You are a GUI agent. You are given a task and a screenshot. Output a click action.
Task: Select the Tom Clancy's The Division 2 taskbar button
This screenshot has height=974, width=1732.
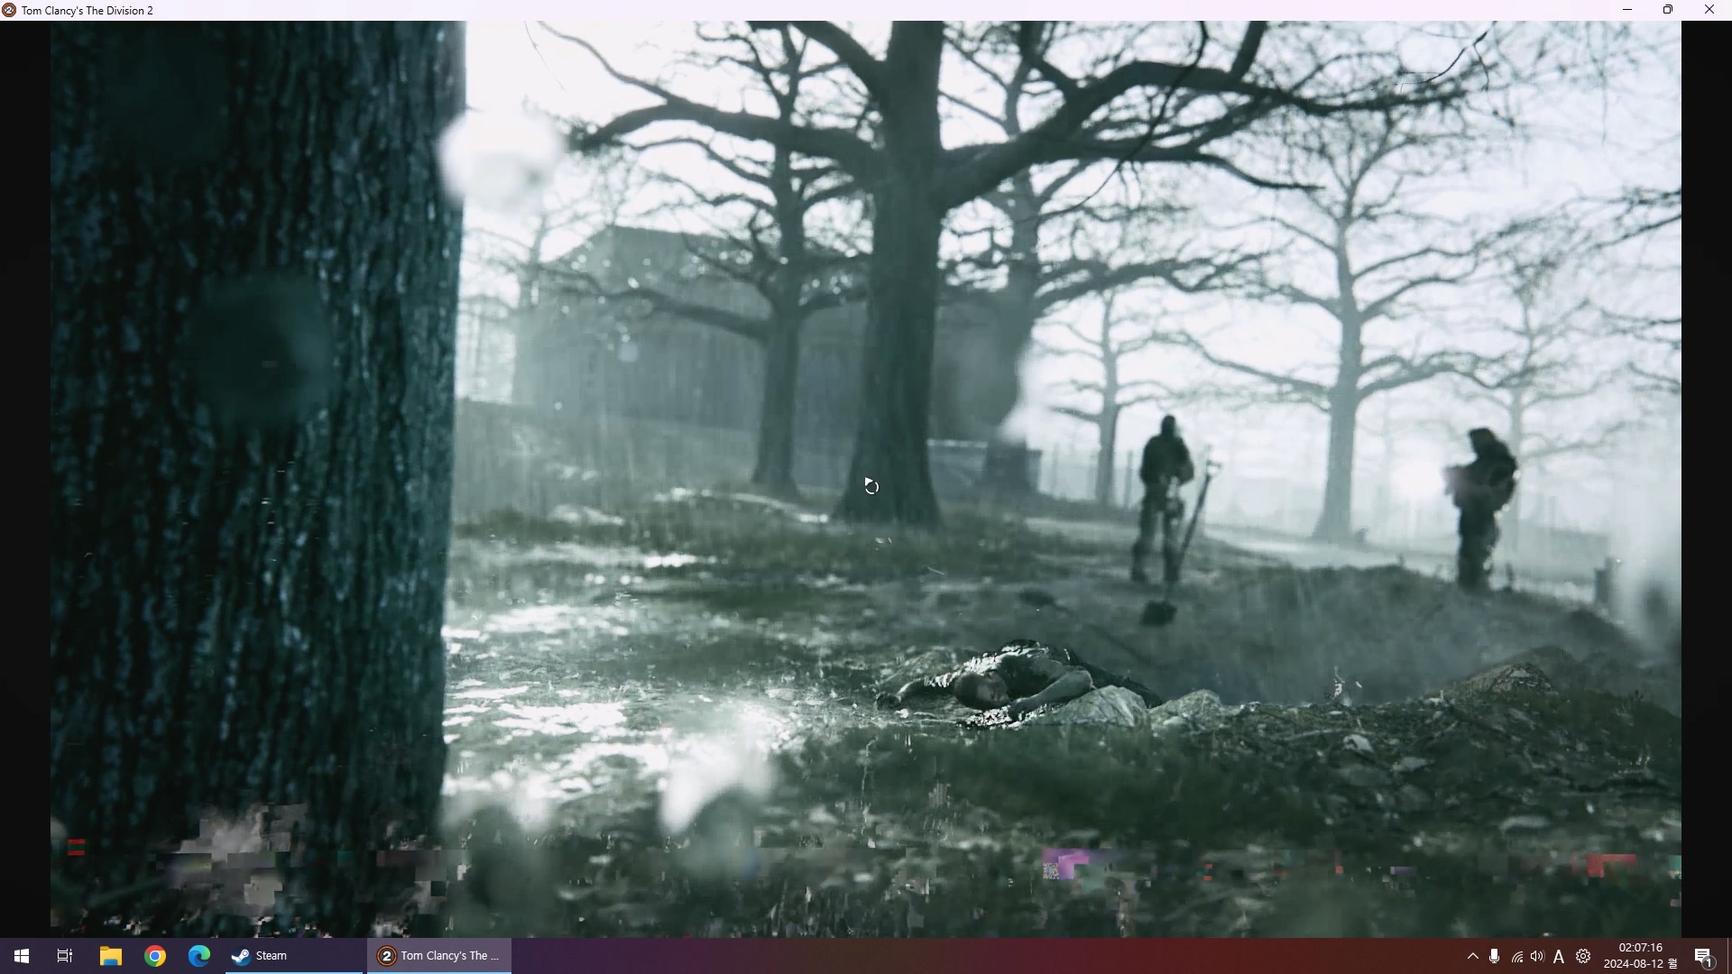(x=439, y=956)
